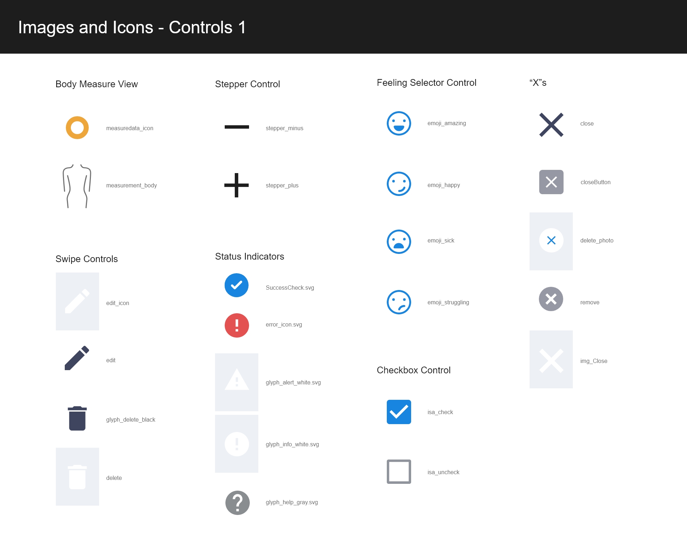Screen dimensions: 687x550
Task: Click the dark trash glyph_delete_black icon
Action: tap(77, 418)
